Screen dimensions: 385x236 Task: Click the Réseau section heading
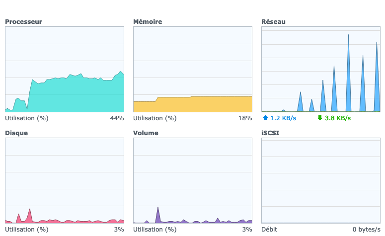[273, 22]
